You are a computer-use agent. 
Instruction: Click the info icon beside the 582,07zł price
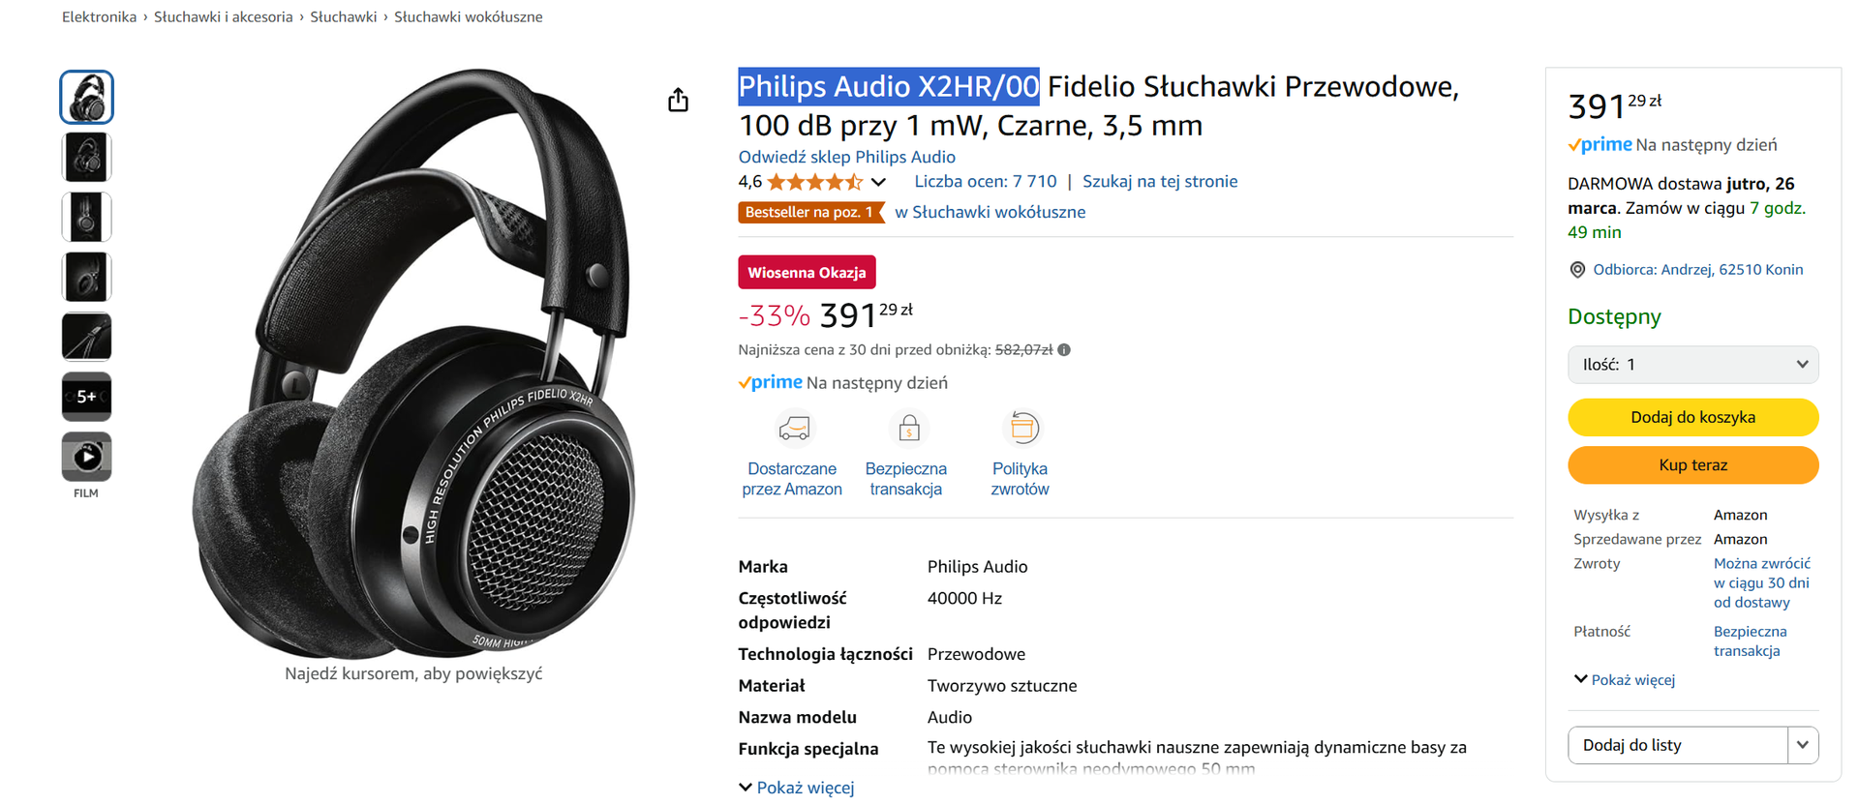click(x=1063, y=349)
